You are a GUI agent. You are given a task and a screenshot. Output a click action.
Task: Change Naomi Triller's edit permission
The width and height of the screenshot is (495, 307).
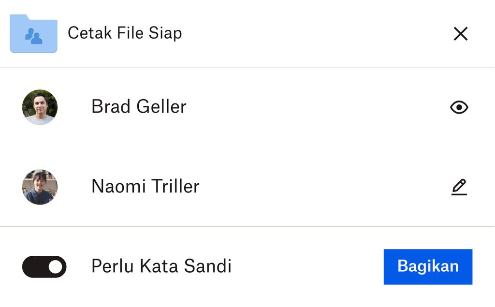tap(459, 187)
